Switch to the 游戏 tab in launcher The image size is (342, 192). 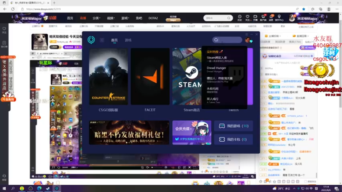tap(128, 40)
